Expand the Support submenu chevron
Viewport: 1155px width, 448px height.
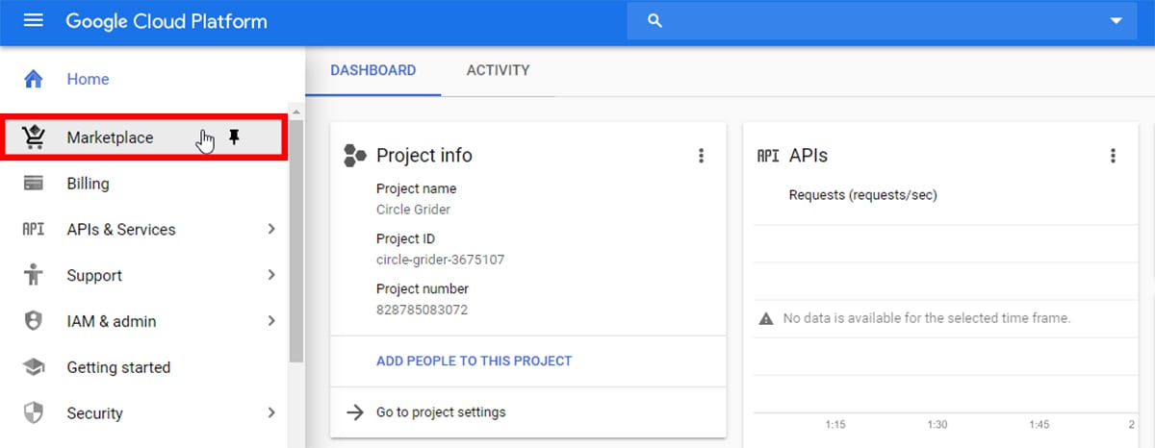[271, 275]
